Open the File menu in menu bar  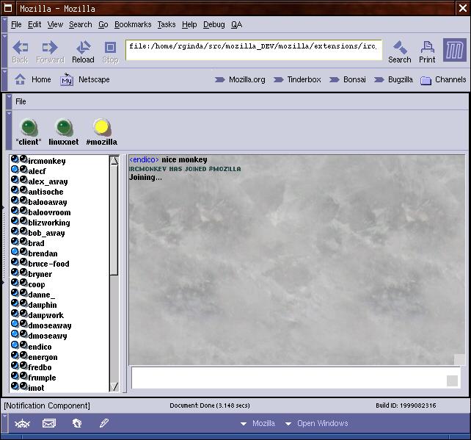point(16,25)
